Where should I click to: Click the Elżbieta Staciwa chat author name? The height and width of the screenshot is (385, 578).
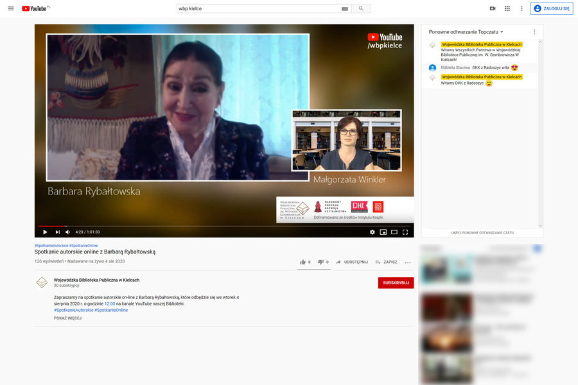(x=455, y=68)
